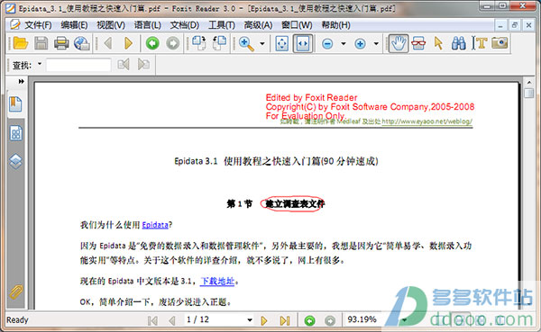This screenshot has height=332, width=541.
Task: Open 文件(F) menu
Action: (38, 25)
